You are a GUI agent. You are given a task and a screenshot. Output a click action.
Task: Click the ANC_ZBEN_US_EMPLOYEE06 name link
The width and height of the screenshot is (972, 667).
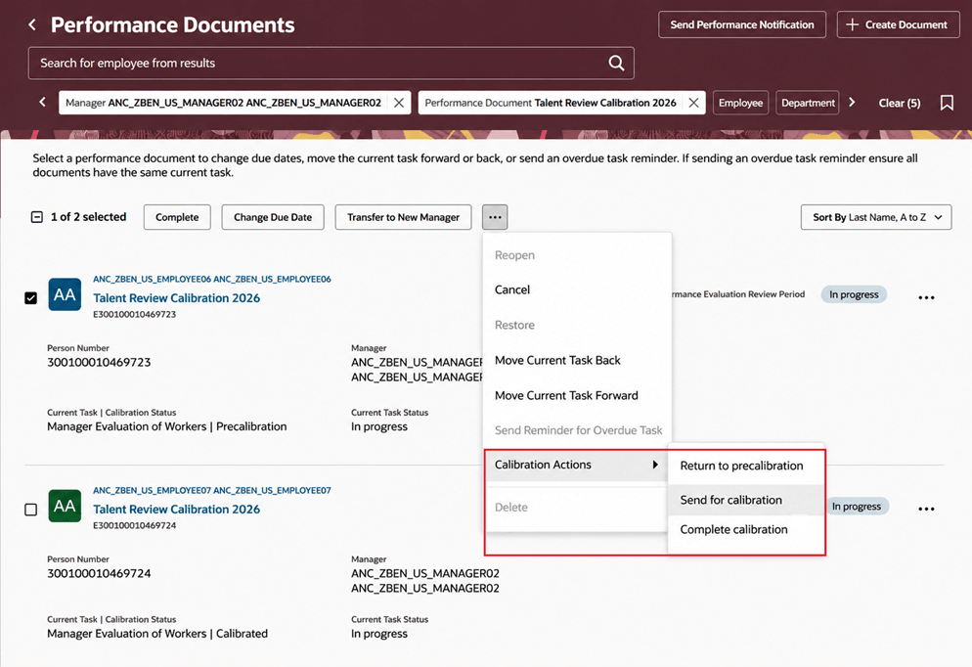(x=212, y=279)
